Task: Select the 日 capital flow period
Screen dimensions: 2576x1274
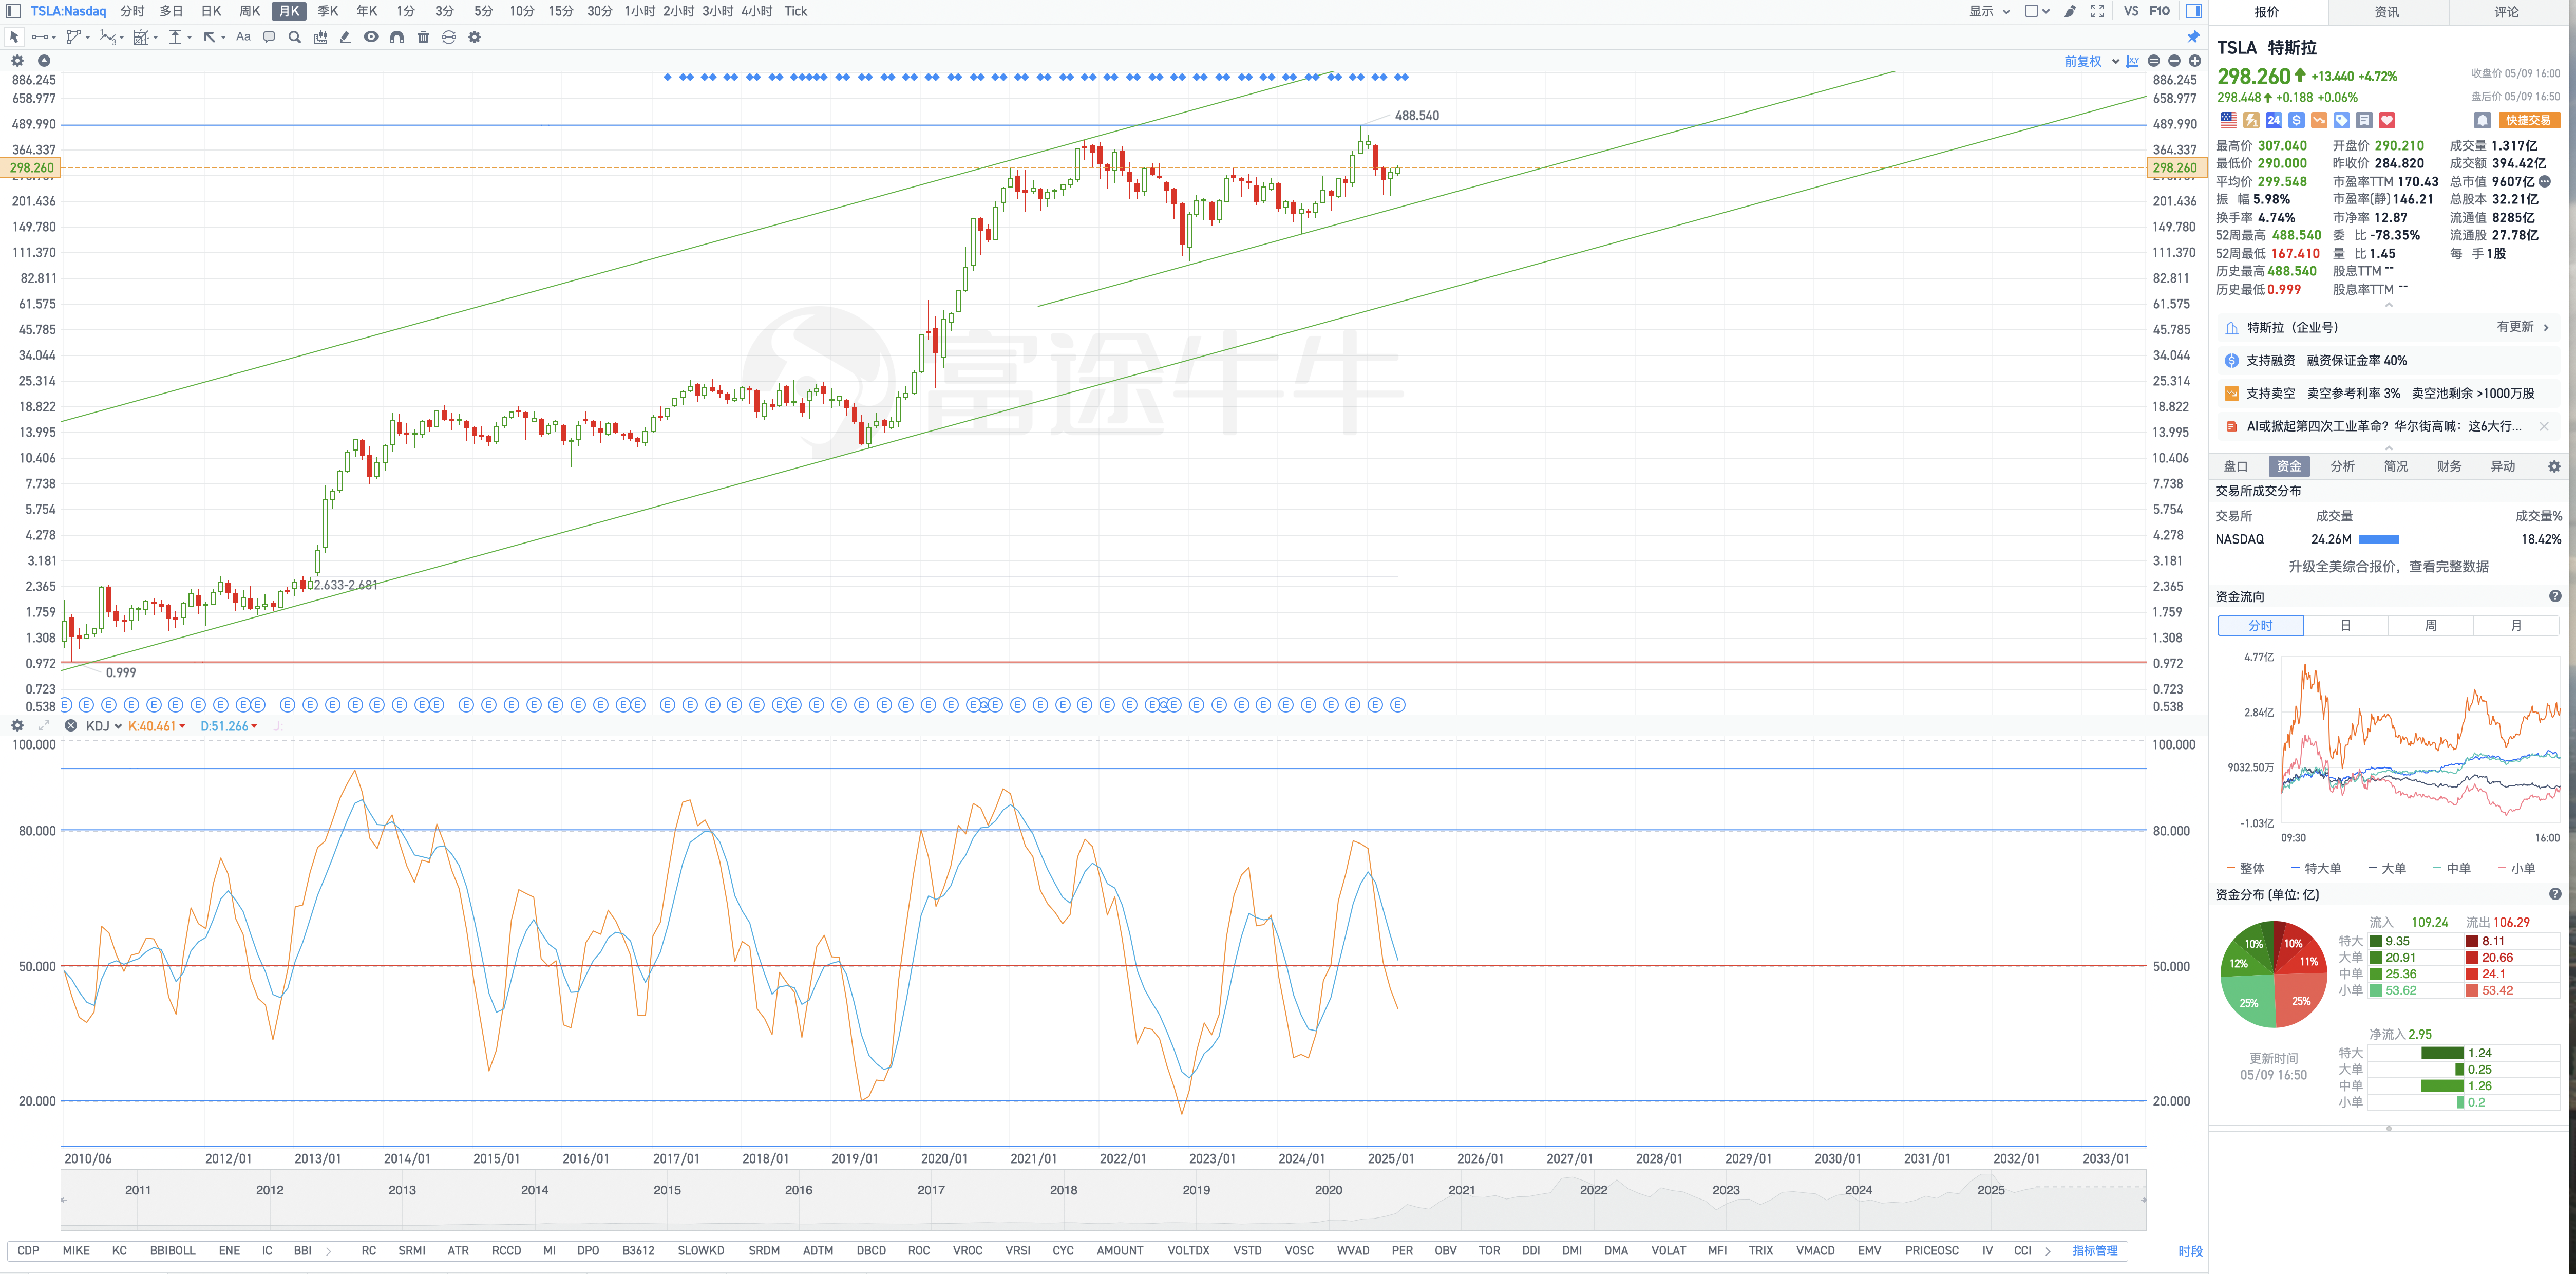Action: 2345,625
